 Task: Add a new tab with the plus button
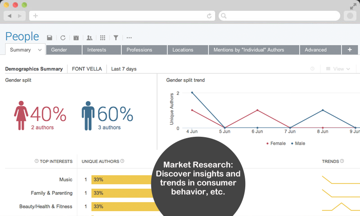(x=350, y=50)
